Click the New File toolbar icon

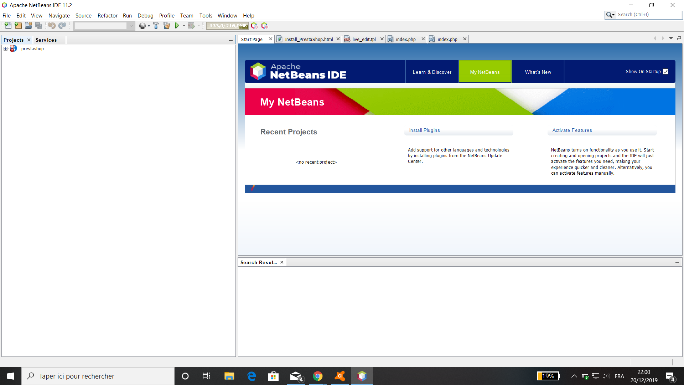(8, 26)
